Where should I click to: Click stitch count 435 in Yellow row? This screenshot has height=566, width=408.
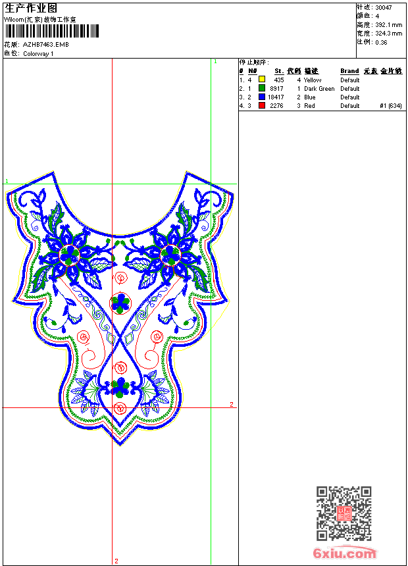(x=279, y=80)
